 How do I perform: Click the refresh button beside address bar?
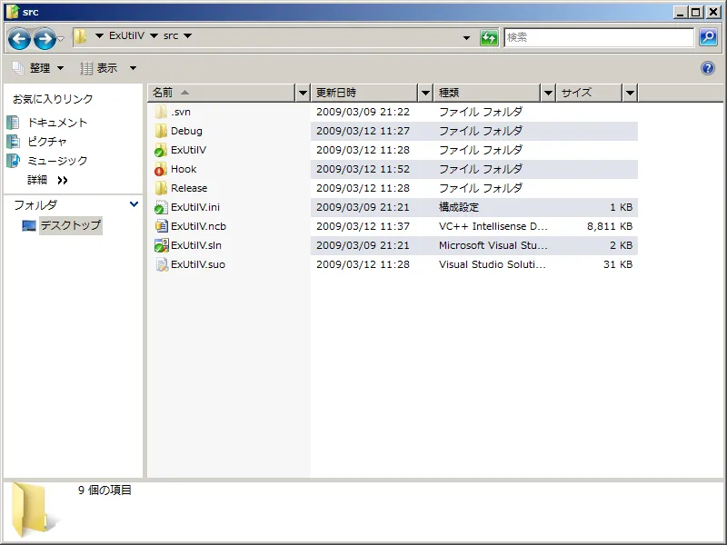490,37
